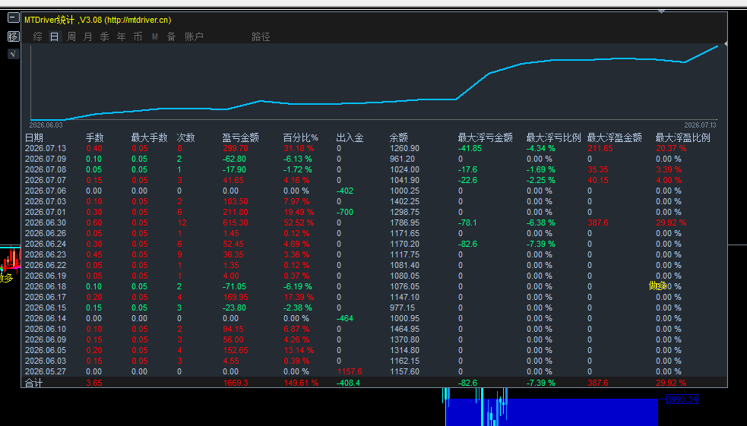Viewport: 747px width, 426px height.
Task: Click the 百分比% column header
Action: pos(301,137)
